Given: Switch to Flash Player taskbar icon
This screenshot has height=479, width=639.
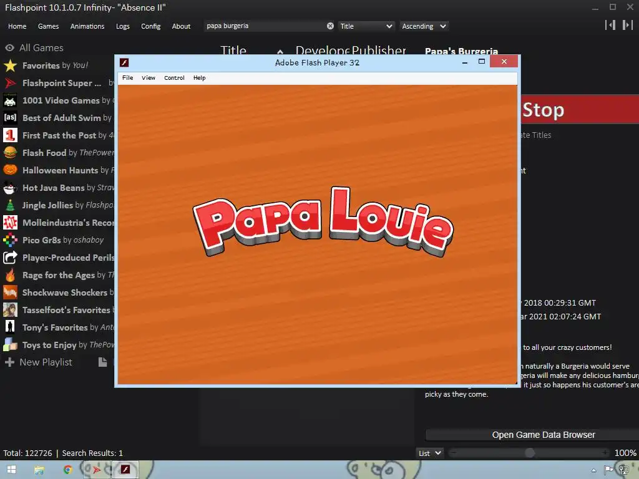Looking at the screenshot, I should (125, 470).
